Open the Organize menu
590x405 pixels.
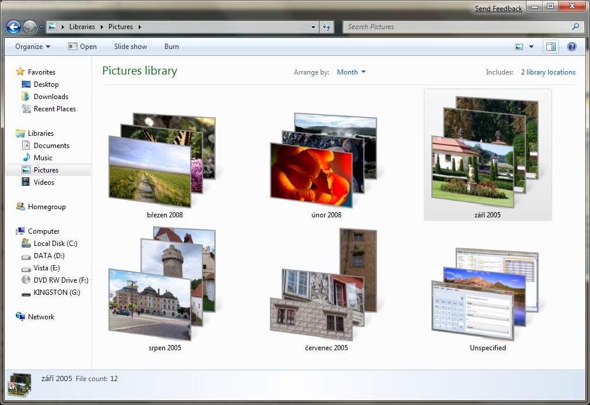(33, 47)
